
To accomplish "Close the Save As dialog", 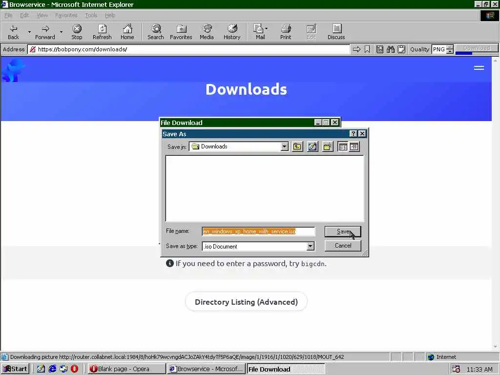I will point(362,134).
